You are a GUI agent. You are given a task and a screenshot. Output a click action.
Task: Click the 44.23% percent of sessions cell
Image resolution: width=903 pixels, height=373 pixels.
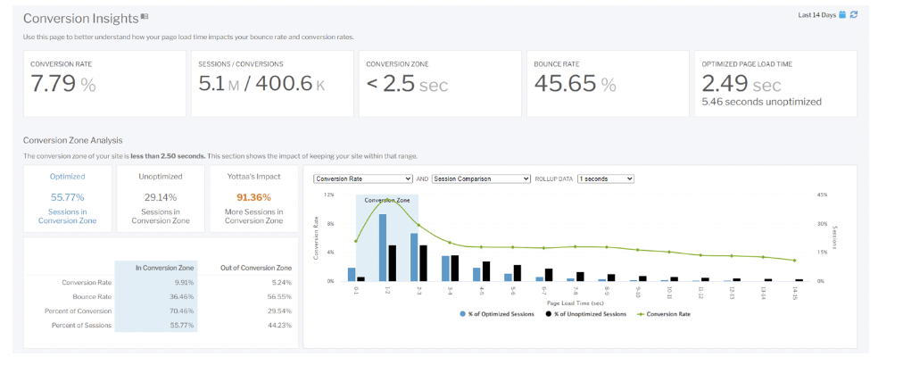[280, 326]
